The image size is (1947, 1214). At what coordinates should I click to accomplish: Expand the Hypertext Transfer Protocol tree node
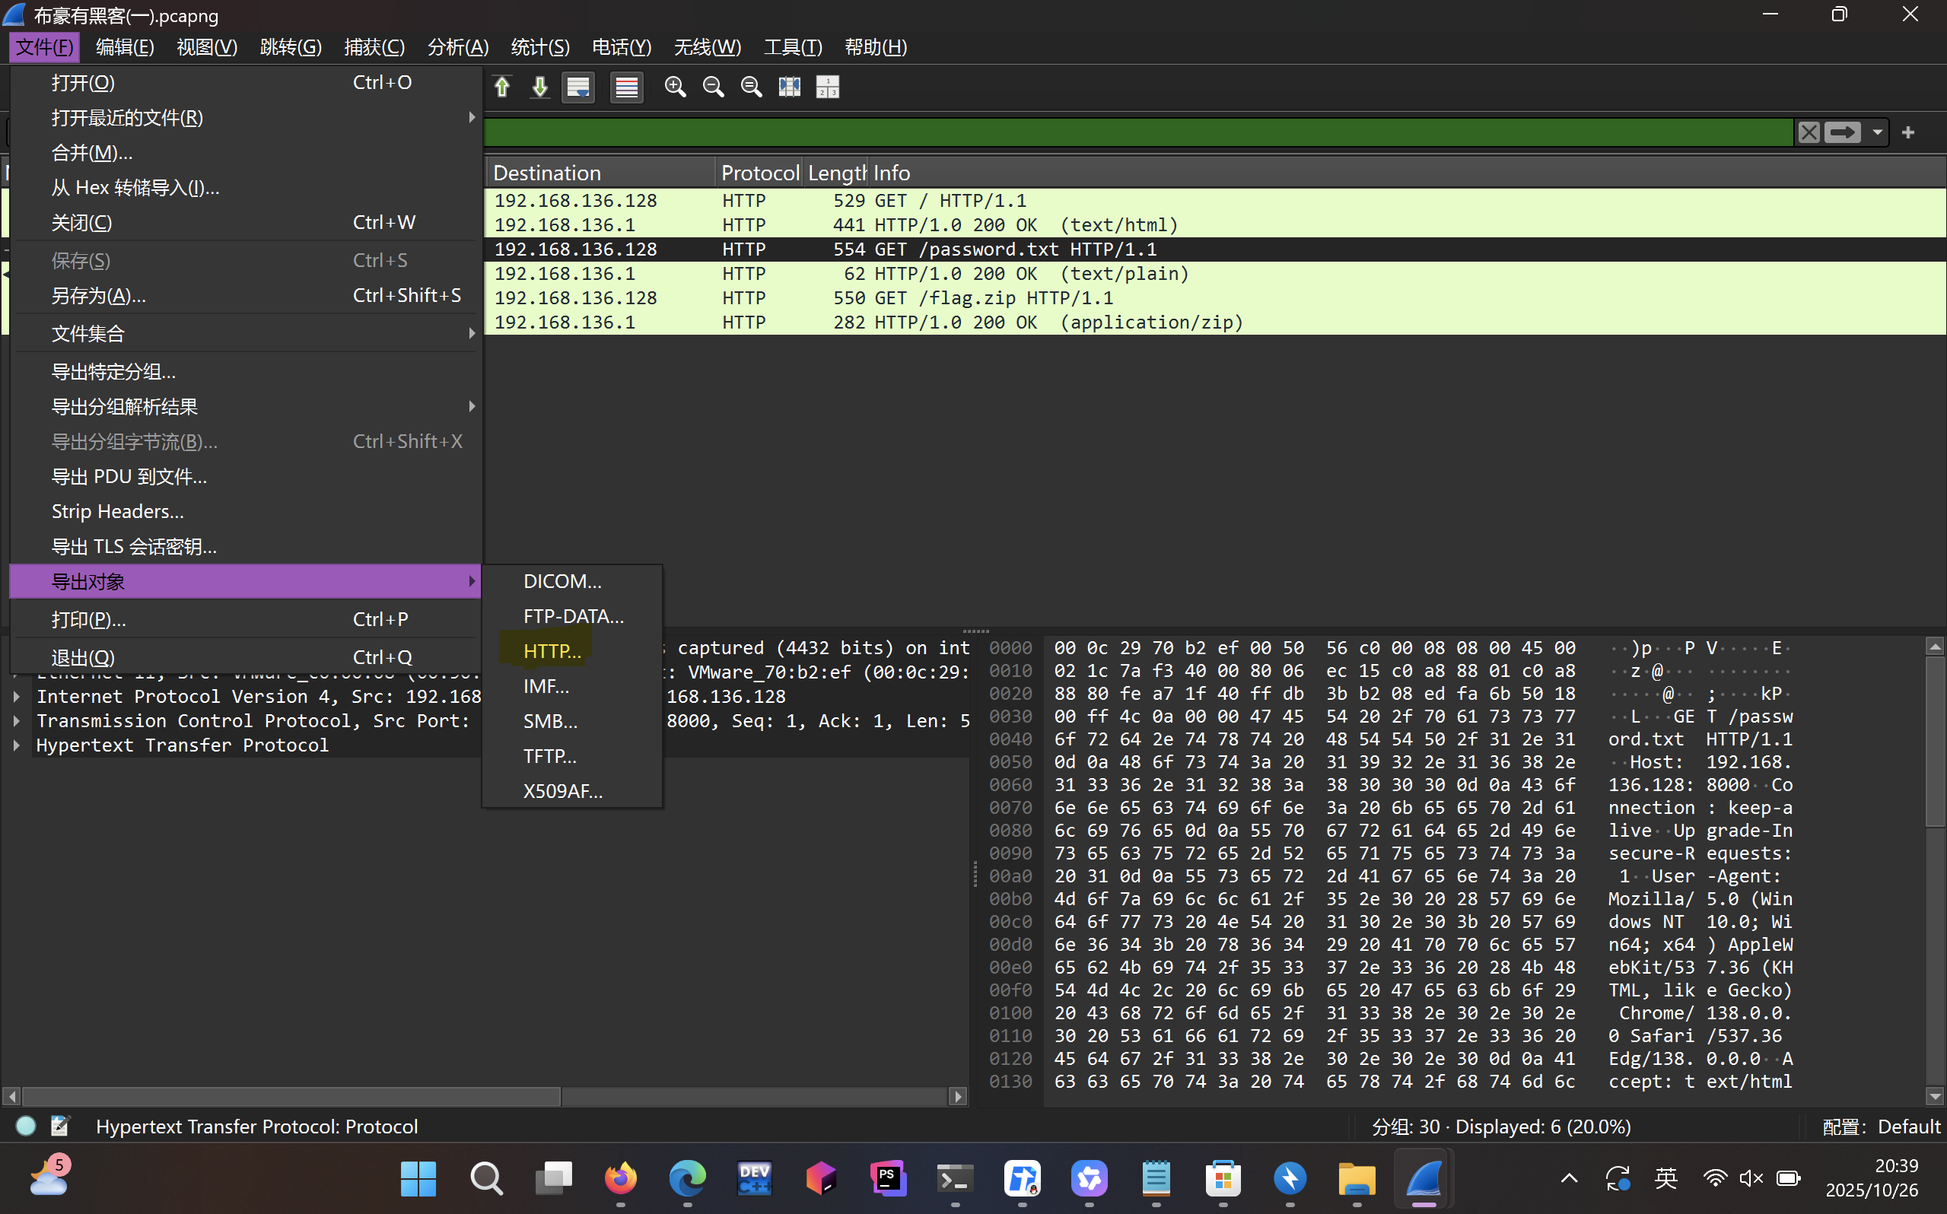[x=17, y=745]
